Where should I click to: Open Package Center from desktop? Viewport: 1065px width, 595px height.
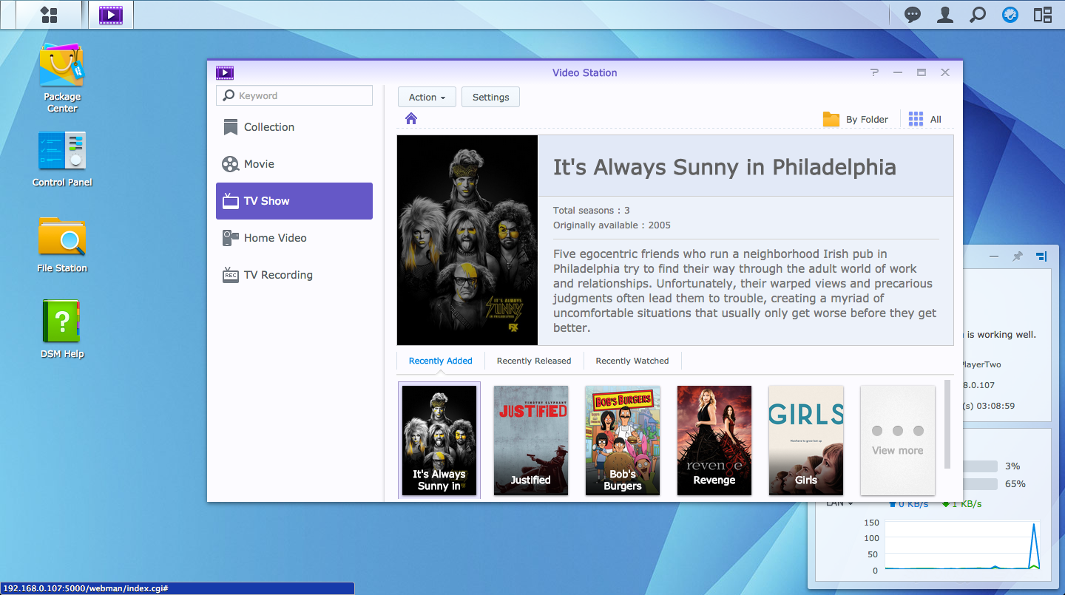(x=62, y=78)
